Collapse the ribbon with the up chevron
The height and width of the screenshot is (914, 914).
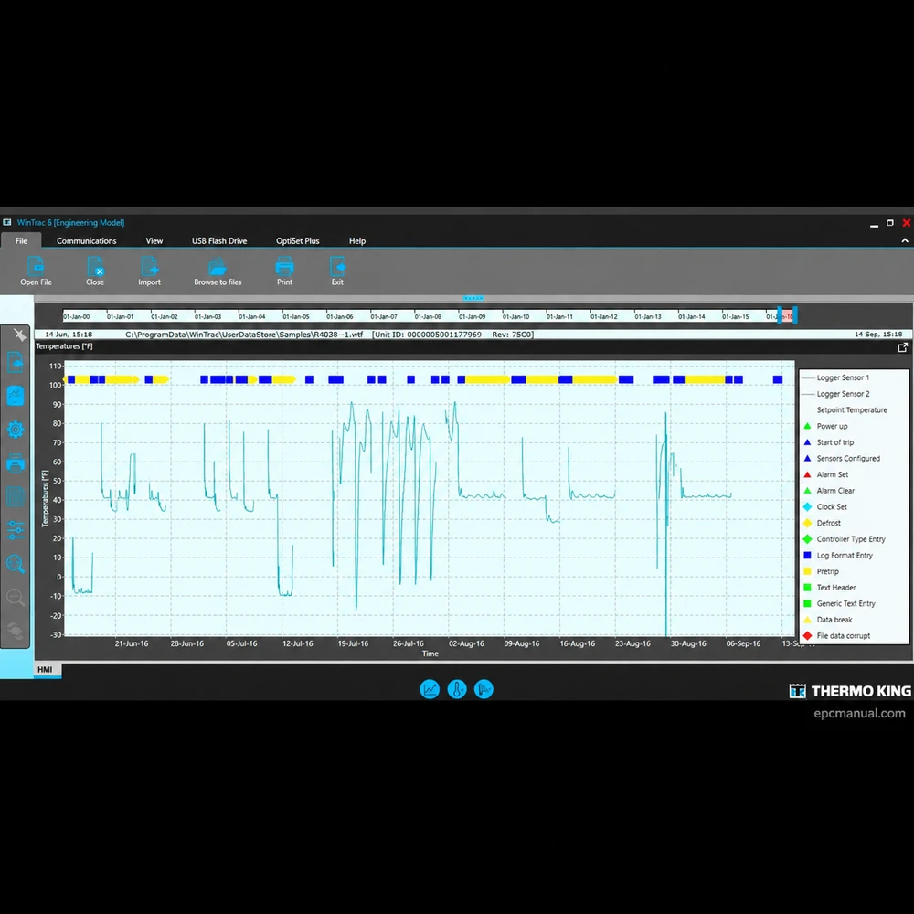click(x=905, y=240)
